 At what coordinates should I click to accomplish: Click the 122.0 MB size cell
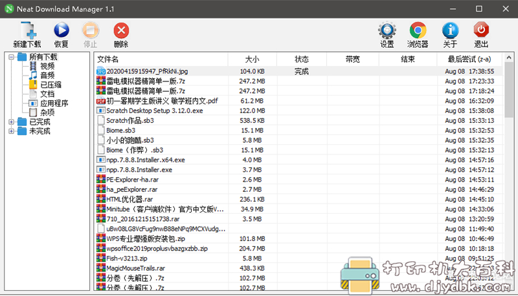(x=252, y=111)
